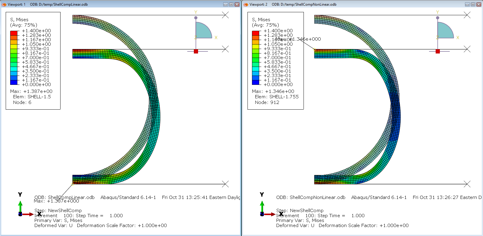Close Viewport 1 window

click(237, 4)
